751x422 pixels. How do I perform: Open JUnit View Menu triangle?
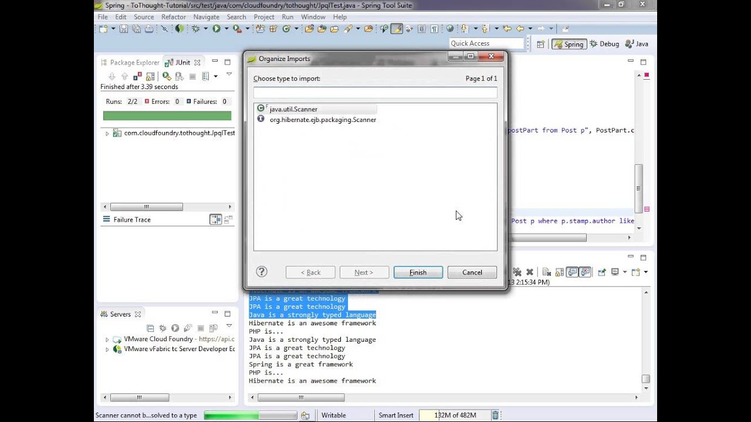229,74
